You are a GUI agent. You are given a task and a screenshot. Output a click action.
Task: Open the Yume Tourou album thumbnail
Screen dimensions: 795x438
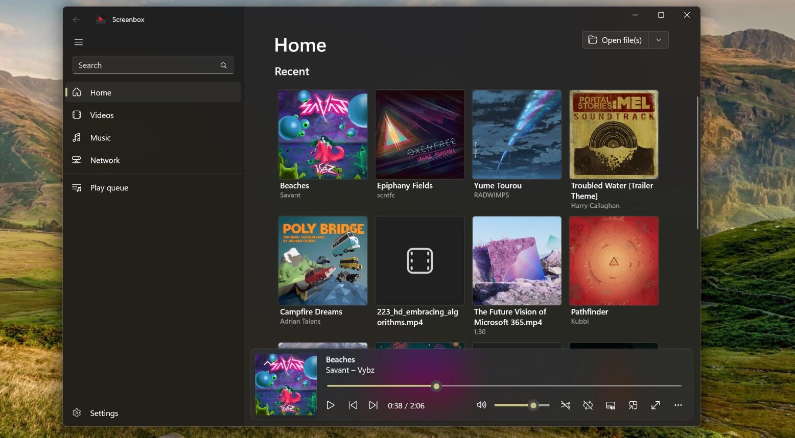tap(517, 135)
